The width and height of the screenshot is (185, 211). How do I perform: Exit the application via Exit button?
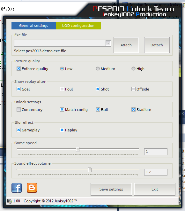pyautogui.click(x=155, y=189)
